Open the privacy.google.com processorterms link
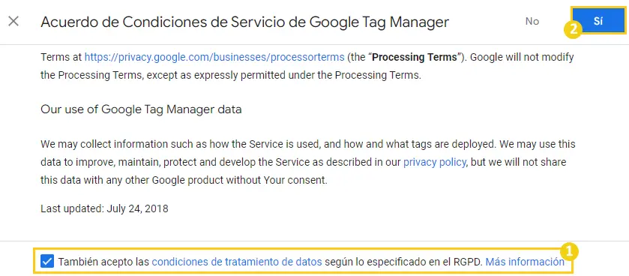Image resolution: width=629 pixels, height=276 pixels. [214, 57]
